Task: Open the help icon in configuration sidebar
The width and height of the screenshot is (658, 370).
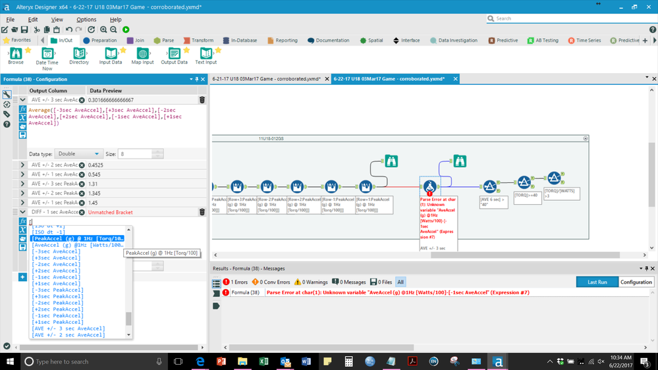Action: 7,124
